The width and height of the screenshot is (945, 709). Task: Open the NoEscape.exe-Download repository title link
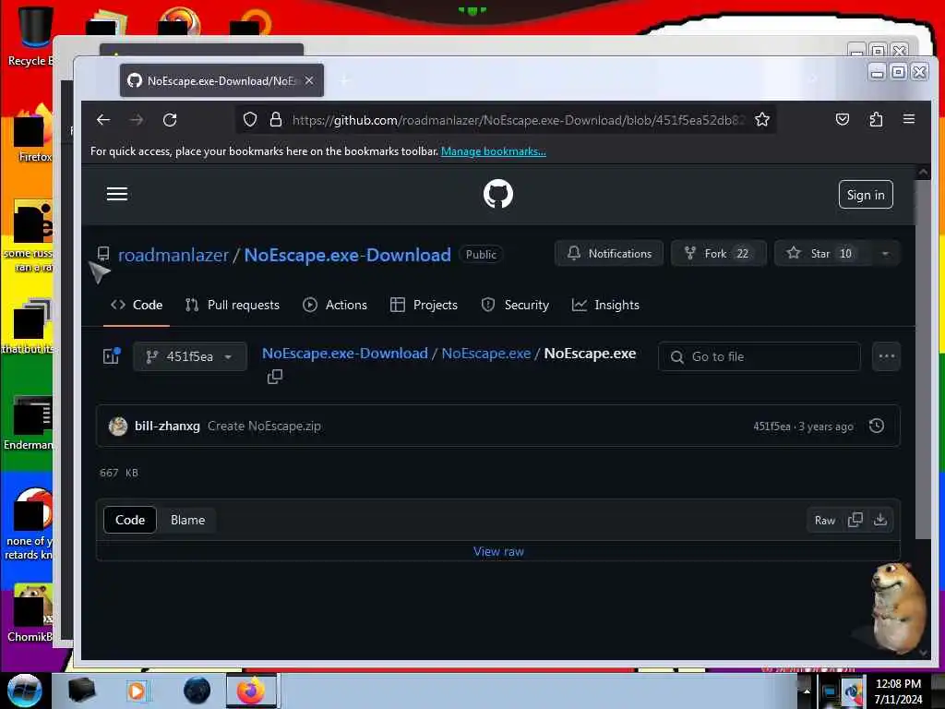[347, 255]
